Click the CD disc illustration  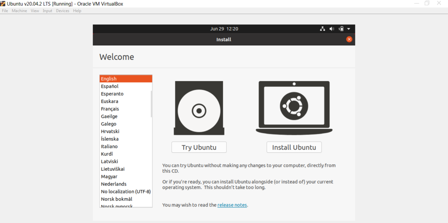(199, 108)
